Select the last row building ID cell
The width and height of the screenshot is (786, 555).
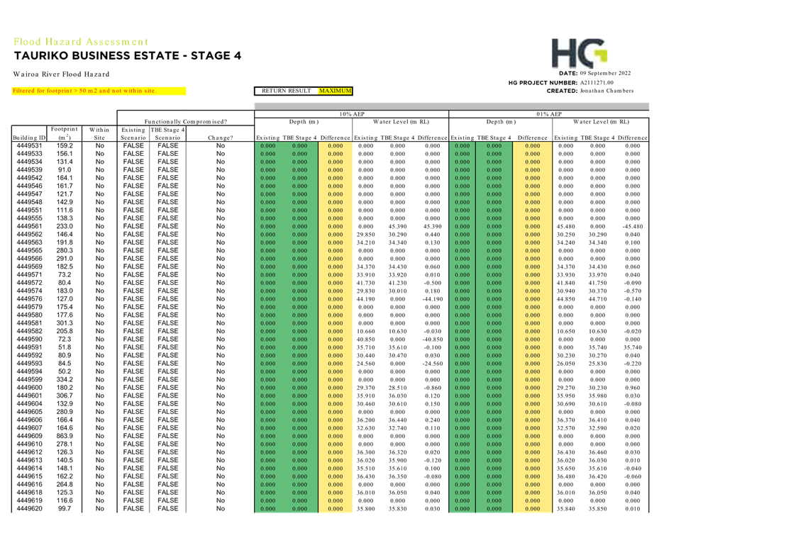pyautogui.click(x=28, y=508)
